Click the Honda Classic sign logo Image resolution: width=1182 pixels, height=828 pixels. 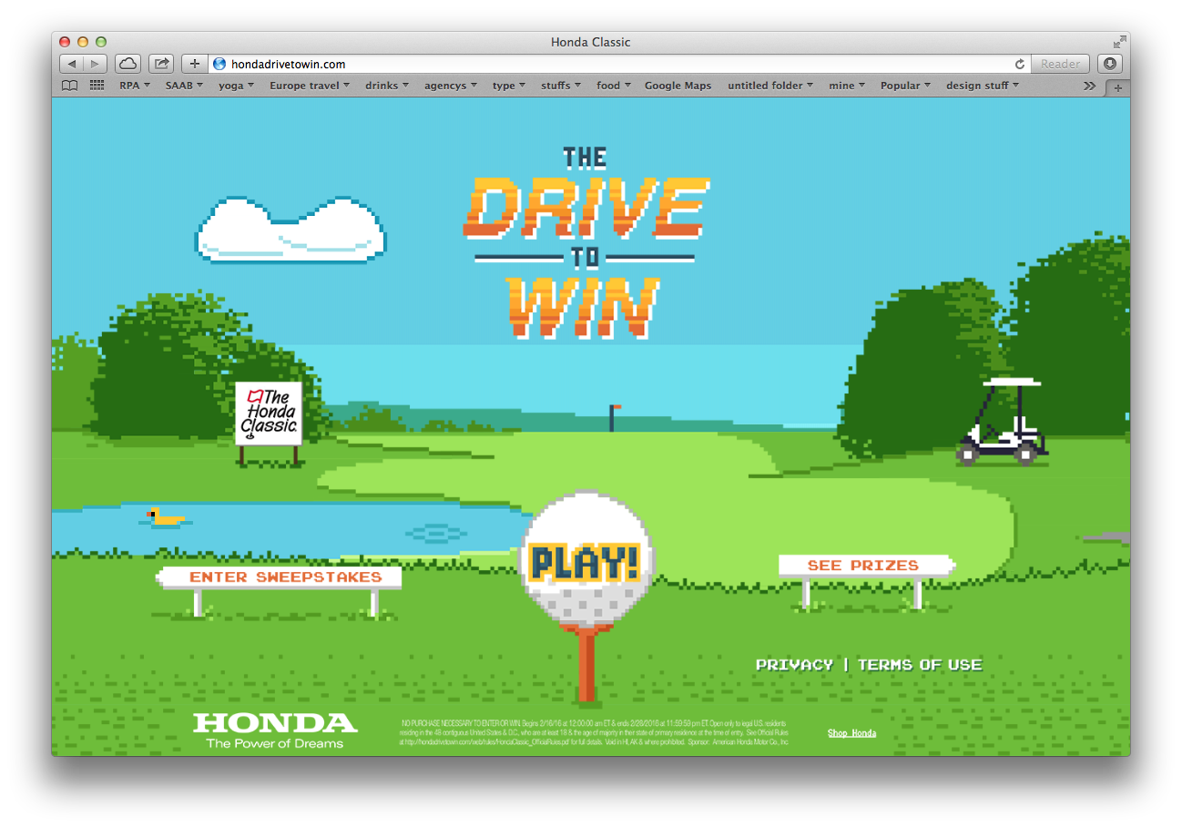pos(268,414)
